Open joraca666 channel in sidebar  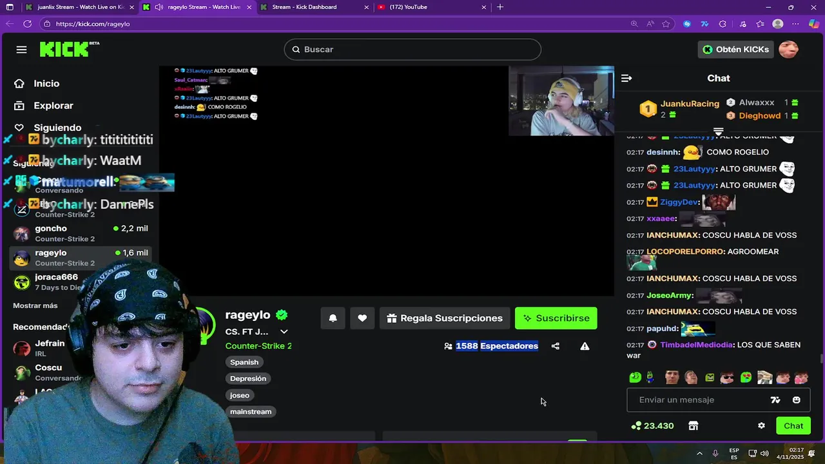coord(81,282)
